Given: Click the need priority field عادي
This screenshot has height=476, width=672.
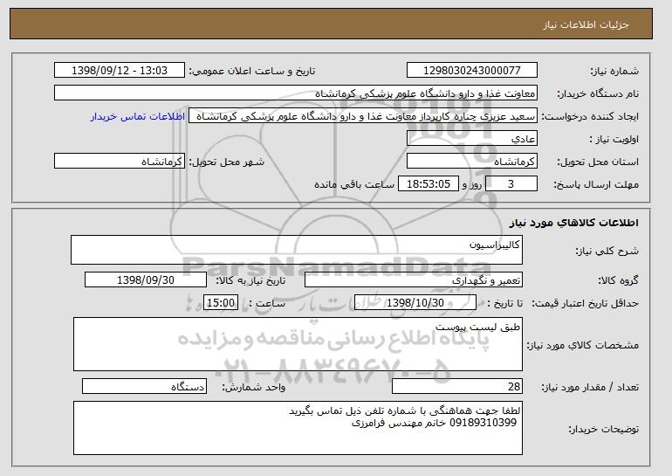Looking at the screenshot, I should (x=472, y=139).
